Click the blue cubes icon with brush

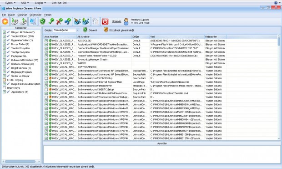(x=77, y=21)
